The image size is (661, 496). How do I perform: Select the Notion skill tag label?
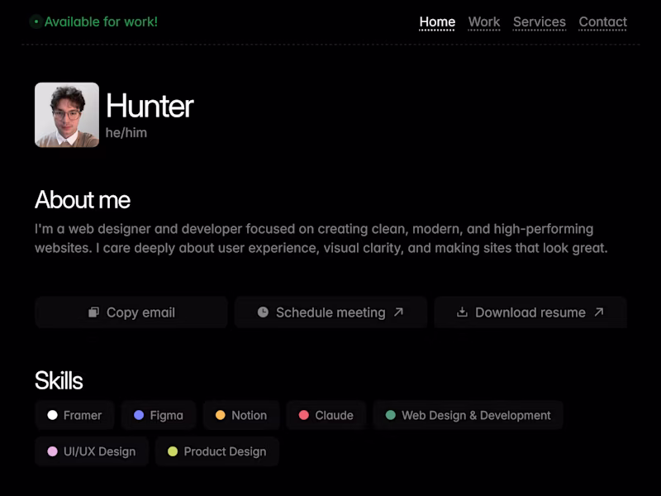pos(250,416)
